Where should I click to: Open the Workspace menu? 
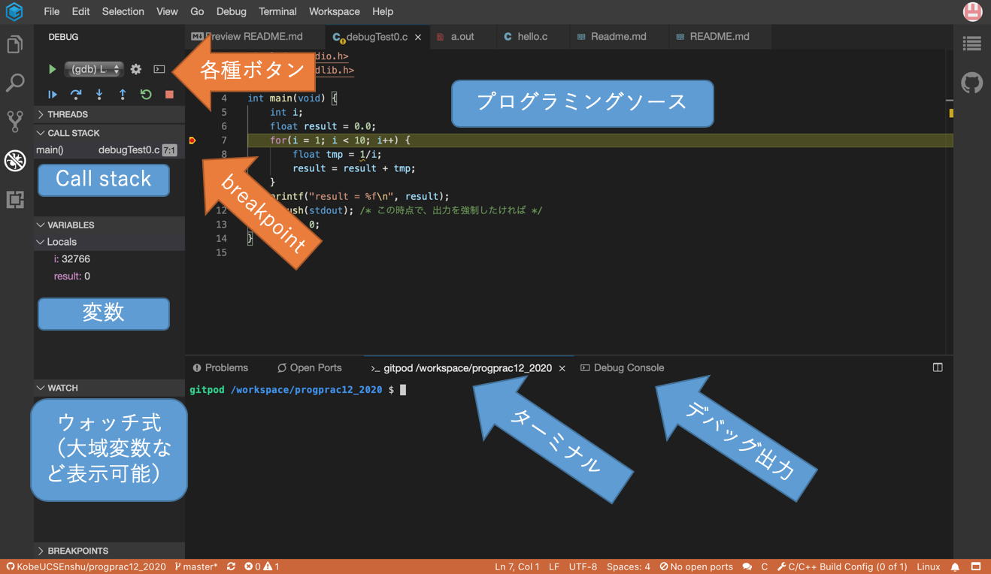[334, 11]
